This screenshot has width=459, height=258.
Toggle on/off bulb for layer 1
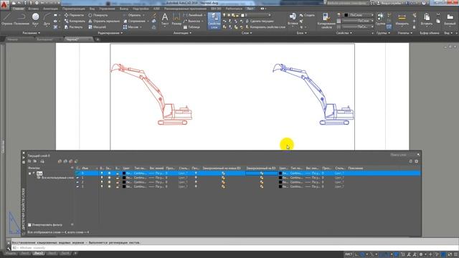[102, 178]
